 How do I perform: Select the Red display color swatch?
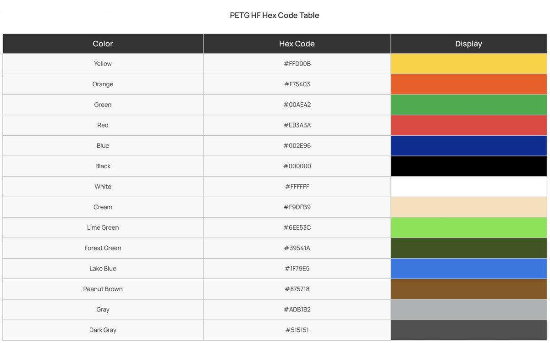[x=469, y=125]
